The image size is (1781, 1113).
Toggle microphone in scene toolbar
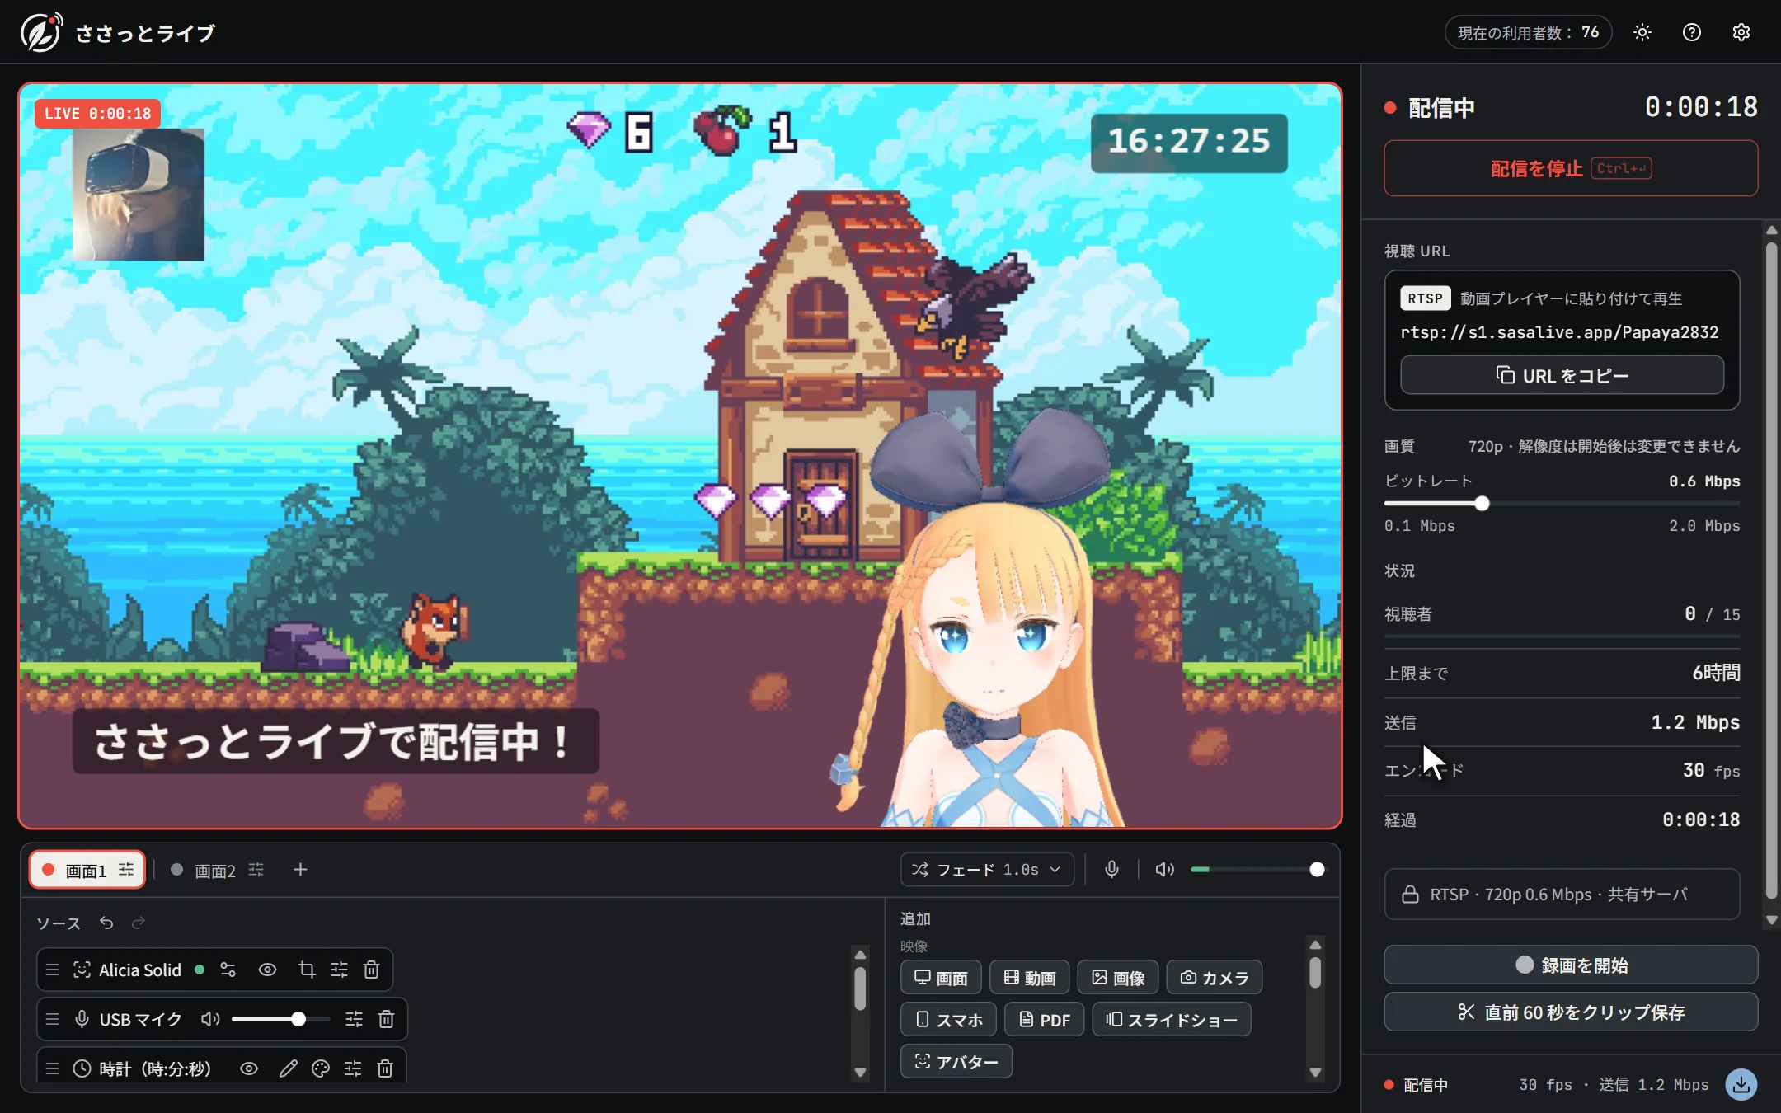coord(1111,869)
